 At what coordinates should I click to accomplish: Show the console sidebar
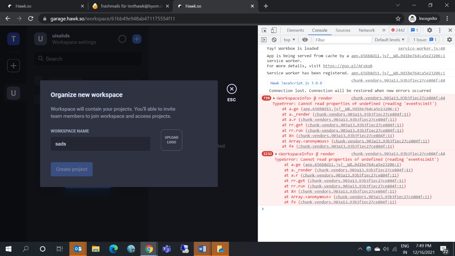click(x=263, y=39)
